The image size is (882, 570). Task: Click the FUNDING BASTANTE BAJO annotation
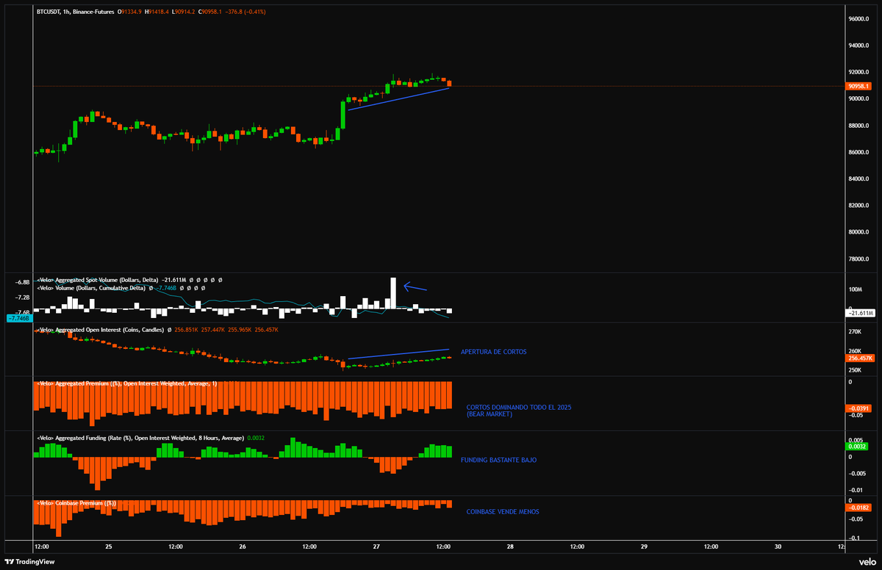[x=498, y=460]
